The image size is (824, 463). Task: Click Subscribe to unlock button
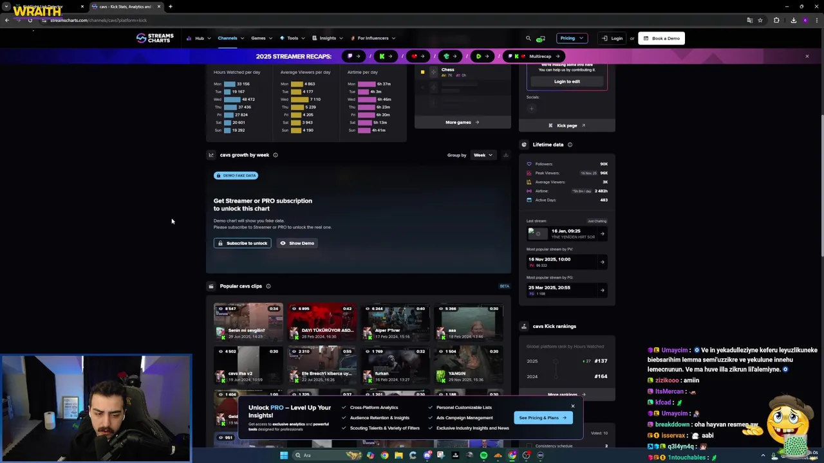click(243, 243)
